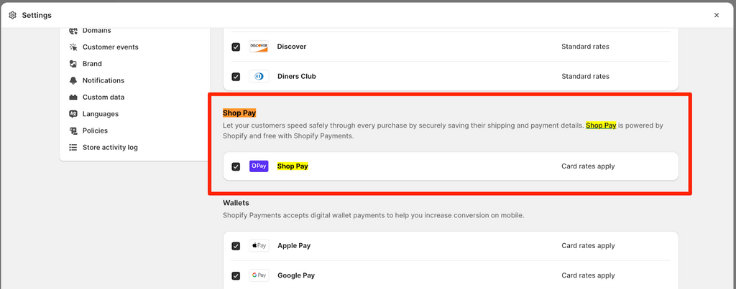Click Diners Club's Standard rates text

[x=585, y=76]
